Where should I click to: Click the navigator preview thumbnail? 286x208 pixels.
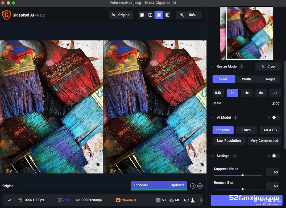(247, 33)
